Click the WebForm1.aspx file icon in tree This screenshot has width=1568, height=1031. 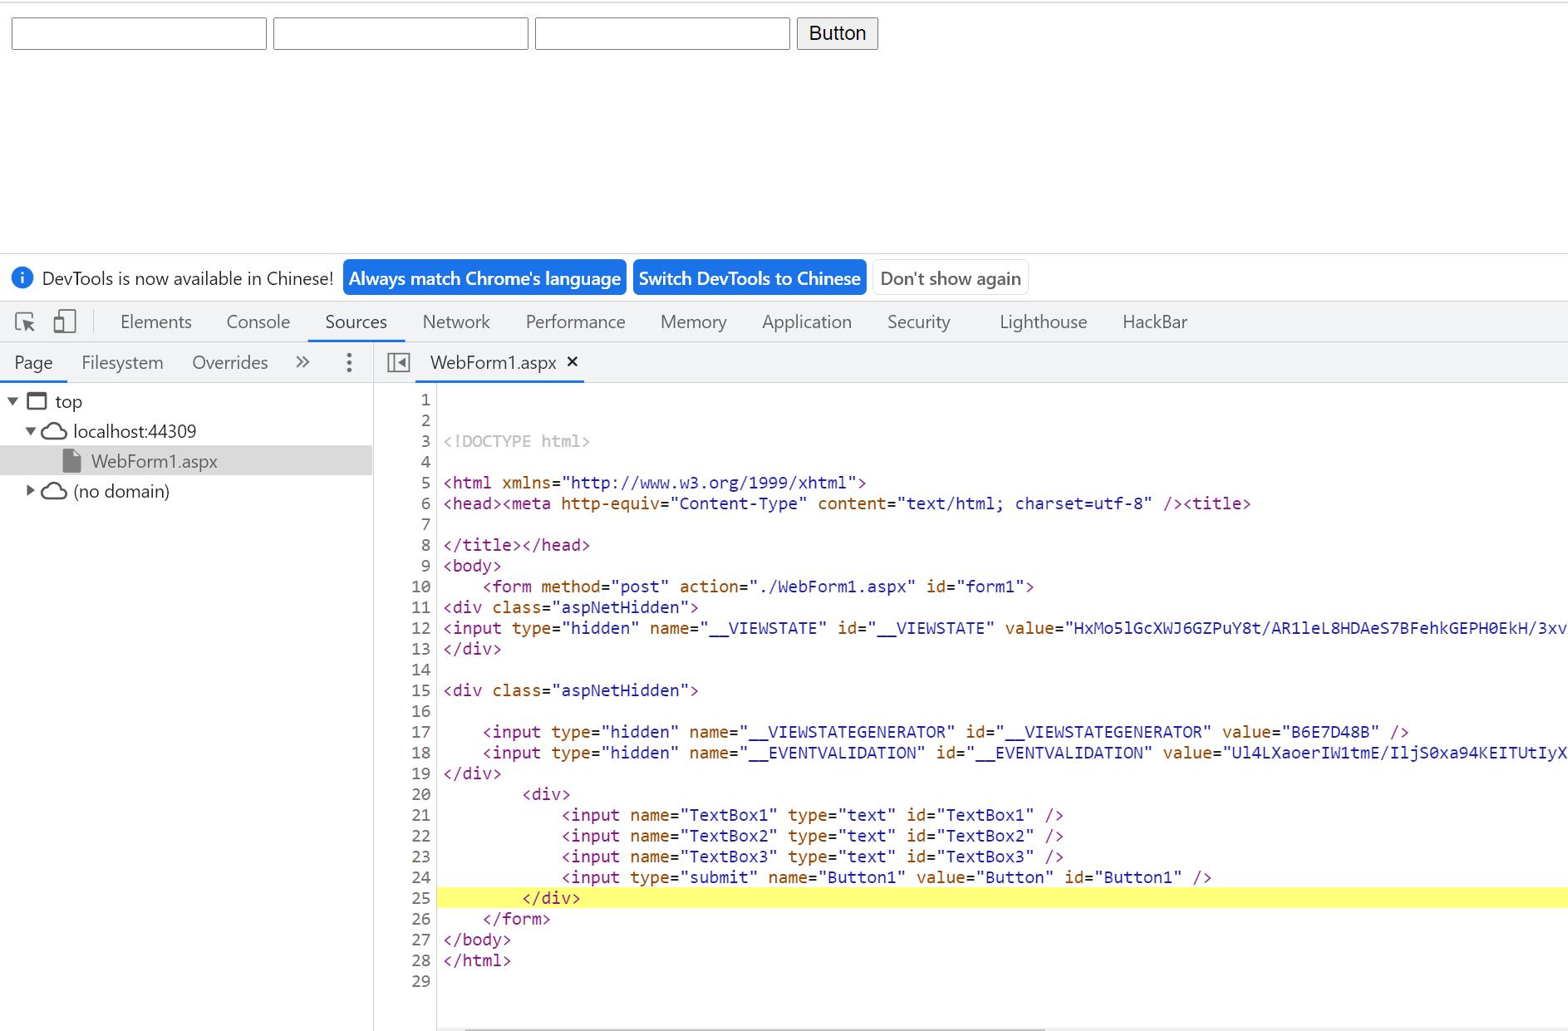(x=72, y=461)
